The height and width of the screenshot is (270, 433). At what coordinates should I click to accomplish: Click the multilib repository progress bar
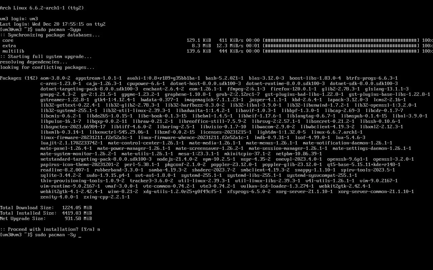pos(341,51)
